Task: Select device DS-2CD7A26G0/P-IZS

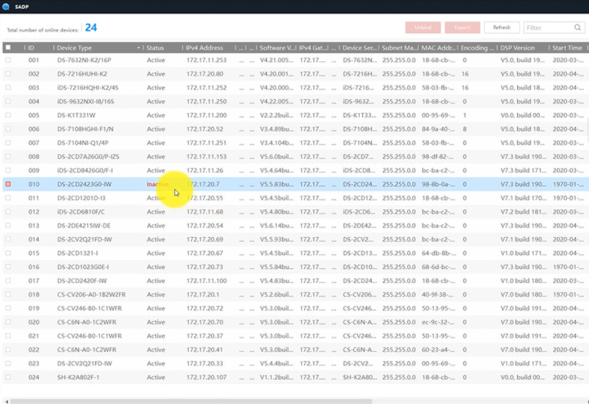Action: pos(88,156)
